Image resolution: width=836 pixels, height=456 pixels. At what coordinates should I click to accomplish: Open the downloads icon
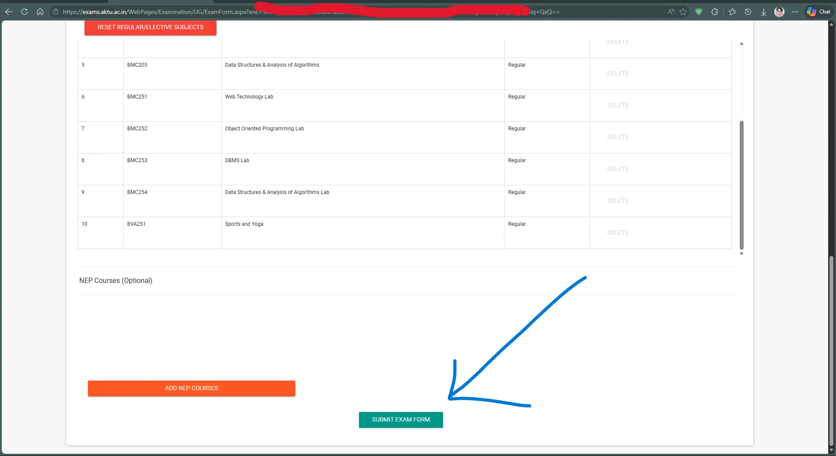click(x=764, y=12)
